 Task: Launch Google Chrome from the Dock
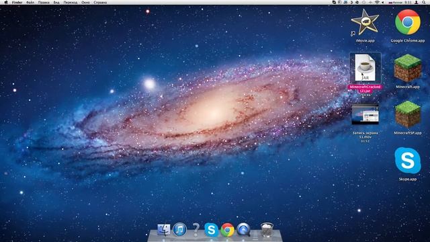pos(227,229)
